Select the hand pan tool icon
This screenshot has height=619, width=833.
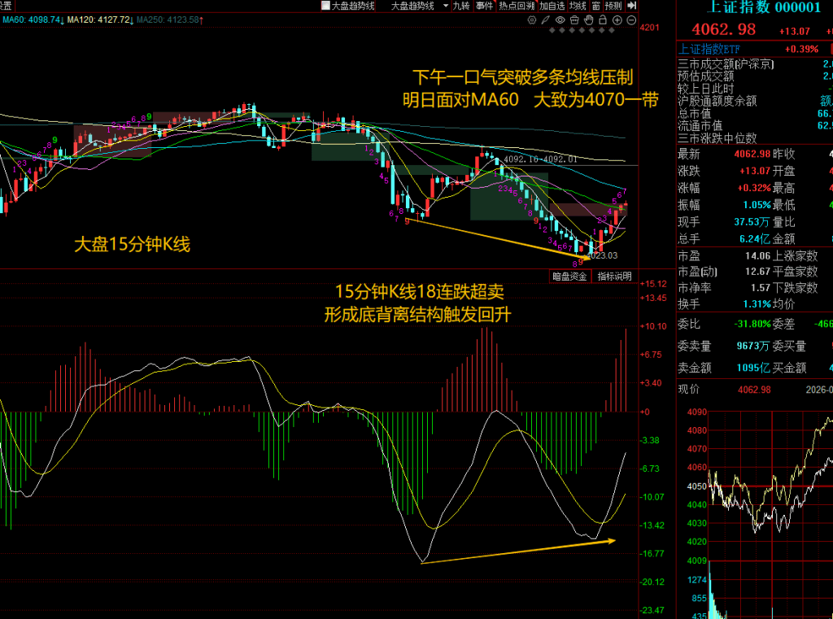click(588, 20)
